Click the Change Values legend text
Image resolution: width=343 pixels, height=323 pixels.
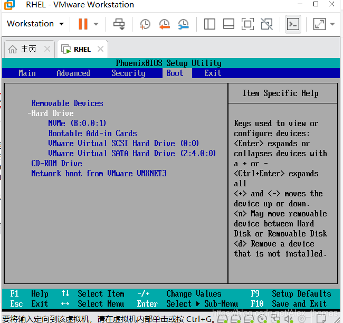(x=194, y=293)
